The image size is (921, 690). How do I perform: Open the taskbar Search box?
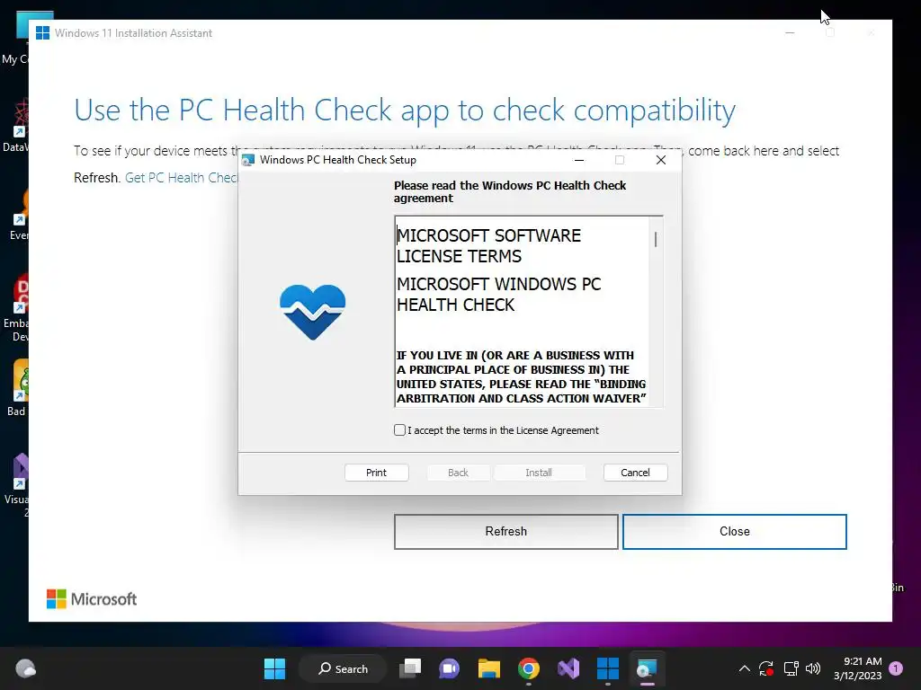coord(343,668)
